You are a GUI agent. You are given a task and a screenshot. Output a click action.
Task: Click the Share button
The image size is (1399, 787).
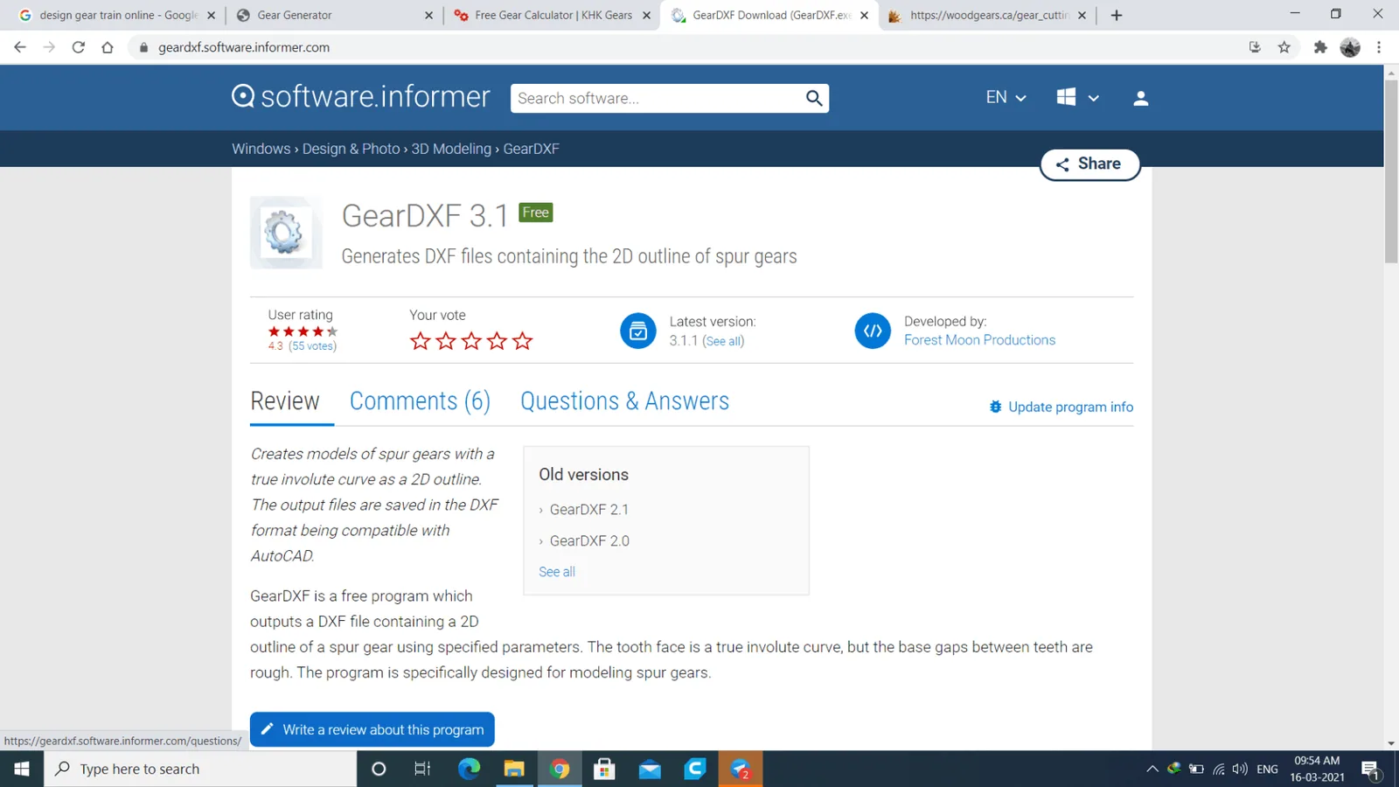[x=1089, y=164]
